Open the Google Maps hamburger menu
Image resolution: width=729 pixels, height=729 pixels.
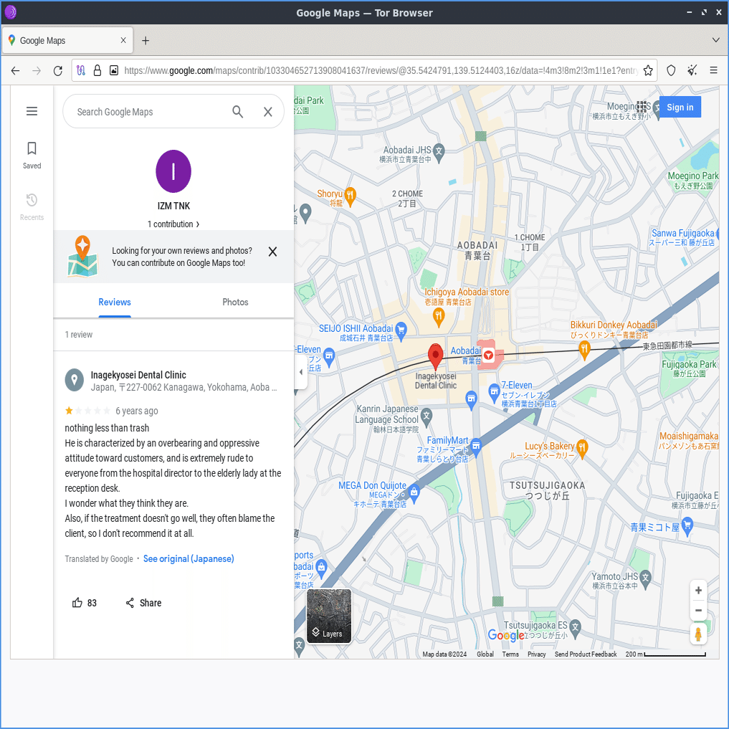point(32,111)
